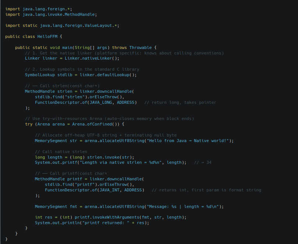Click the comment '// Call native strlen'
The image size is (298, 244).
pyautogui.click(x=61, y=152)
